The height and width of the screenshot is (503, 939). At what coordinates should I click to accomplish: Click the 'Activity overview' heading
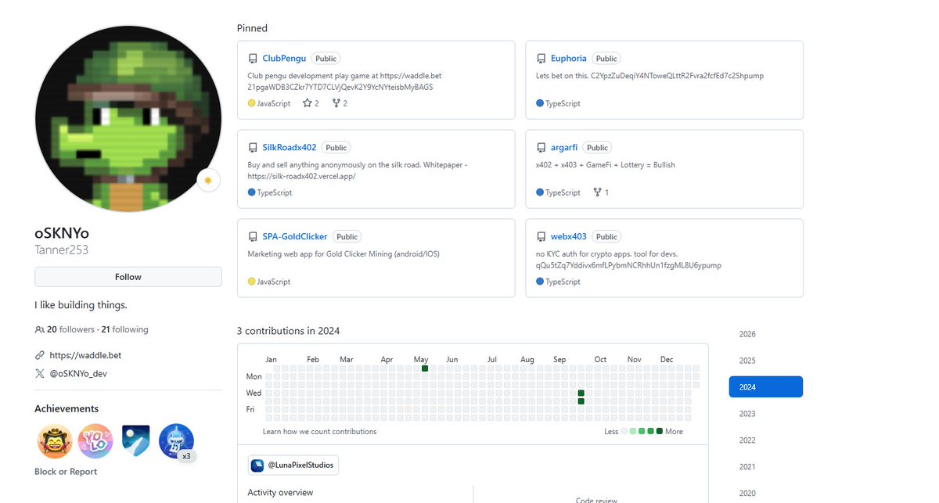pyautogui.click(x=280, y=493)
